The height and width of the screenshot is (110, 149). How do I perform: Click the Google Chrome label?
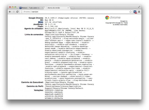point(36,18)
